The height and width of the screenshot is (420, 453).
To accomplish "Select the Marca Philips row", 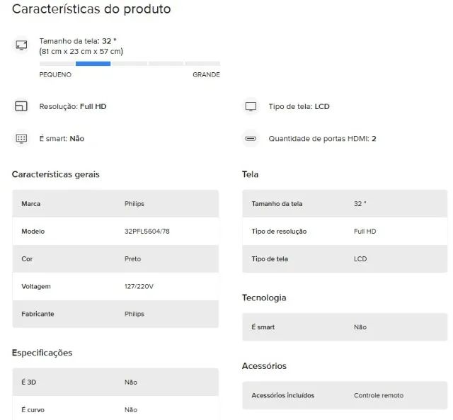I will pos(115,203).
